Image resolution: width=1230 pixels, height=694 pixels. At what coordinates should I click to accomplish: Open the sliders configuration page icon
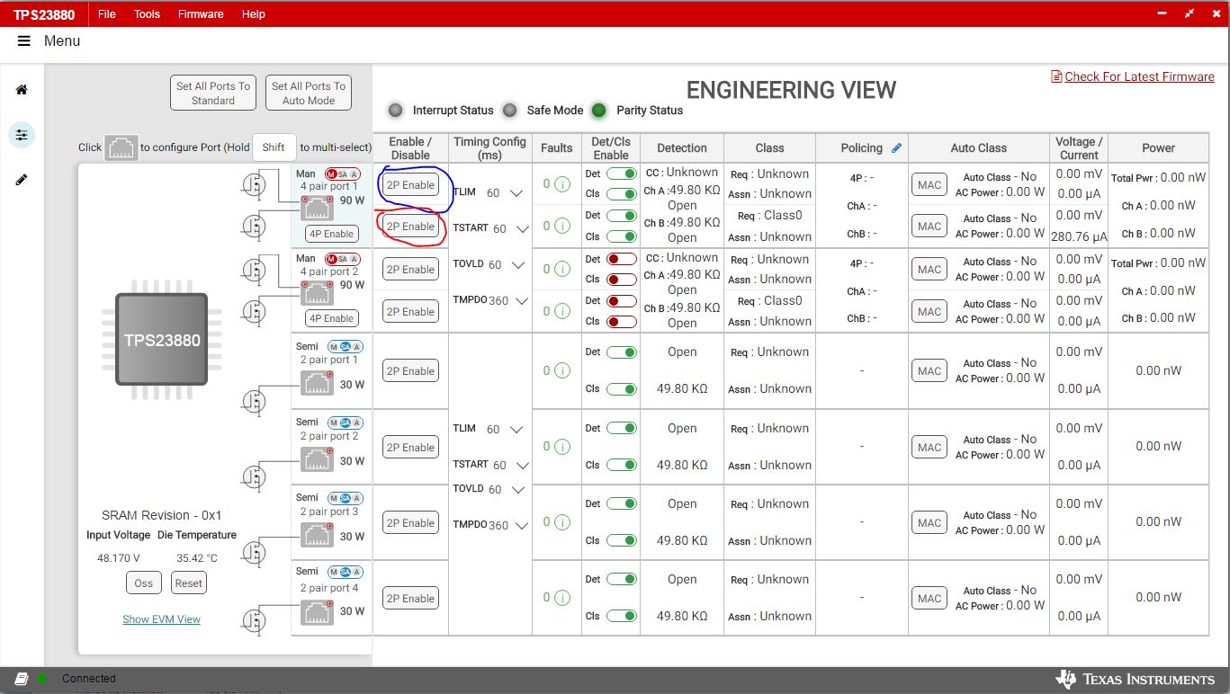pyautogui.click(x=22, y=135)
